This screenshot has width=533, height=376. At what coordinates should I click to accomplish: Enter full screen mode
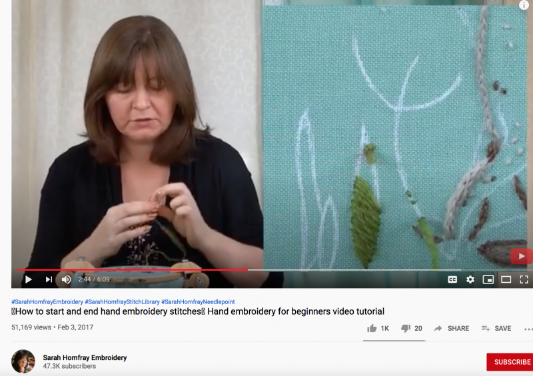[524, 280]
